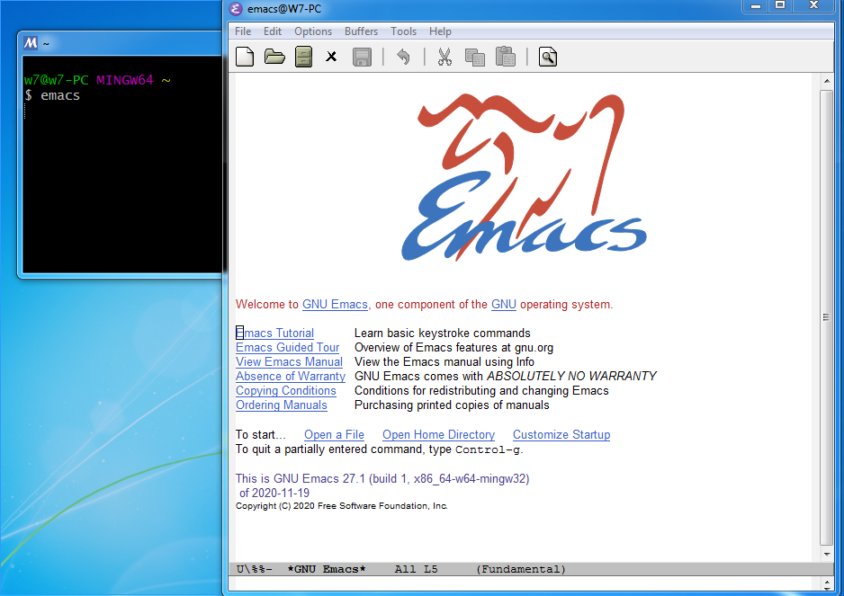The image size is (844, 596).
Task: Cut with the scissors icon
Action: 444,57
